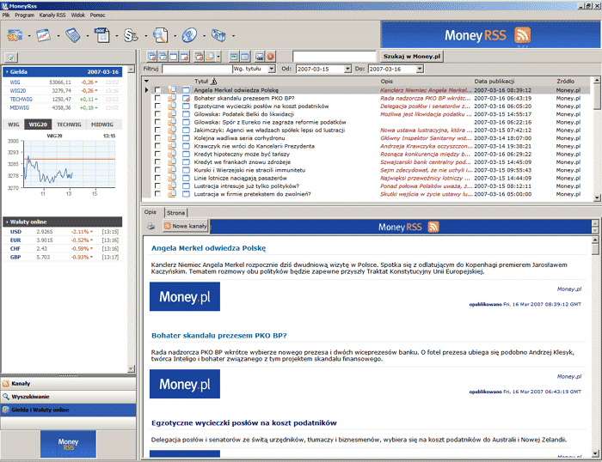Image resolution: width=602 pixels, height=462 pixels.
Task: Focus the search box beside Szukaj w Money.pl
Action: pos(334,57)
